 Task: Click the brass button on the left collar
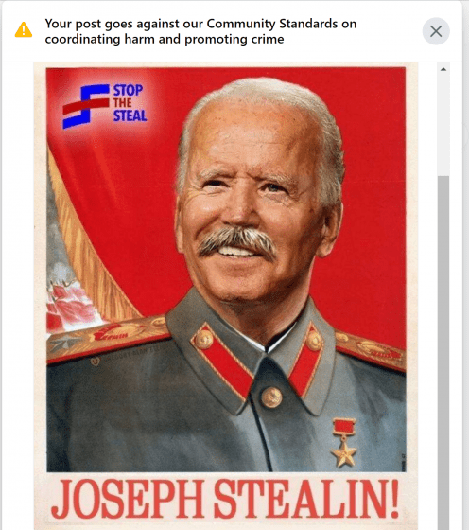[x=204, y=339]
